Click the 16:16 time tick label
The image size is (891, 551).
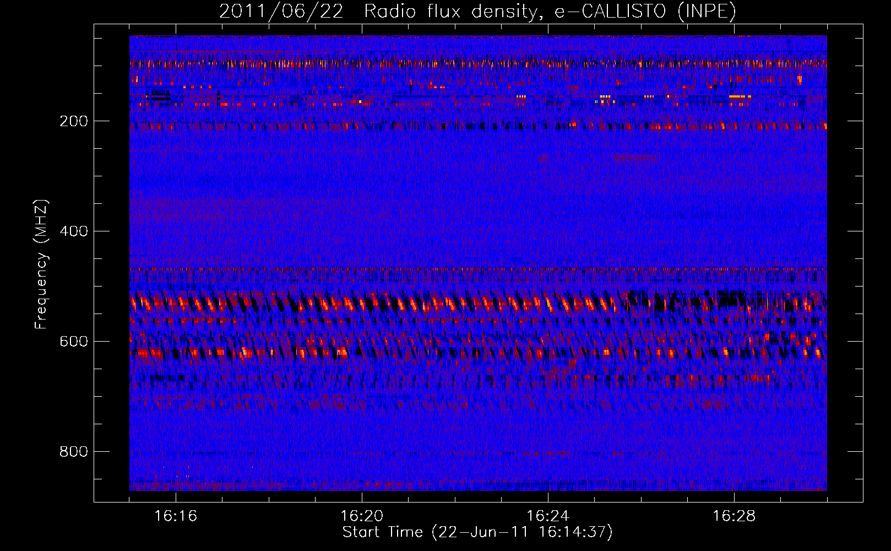[x=176, y=516]
